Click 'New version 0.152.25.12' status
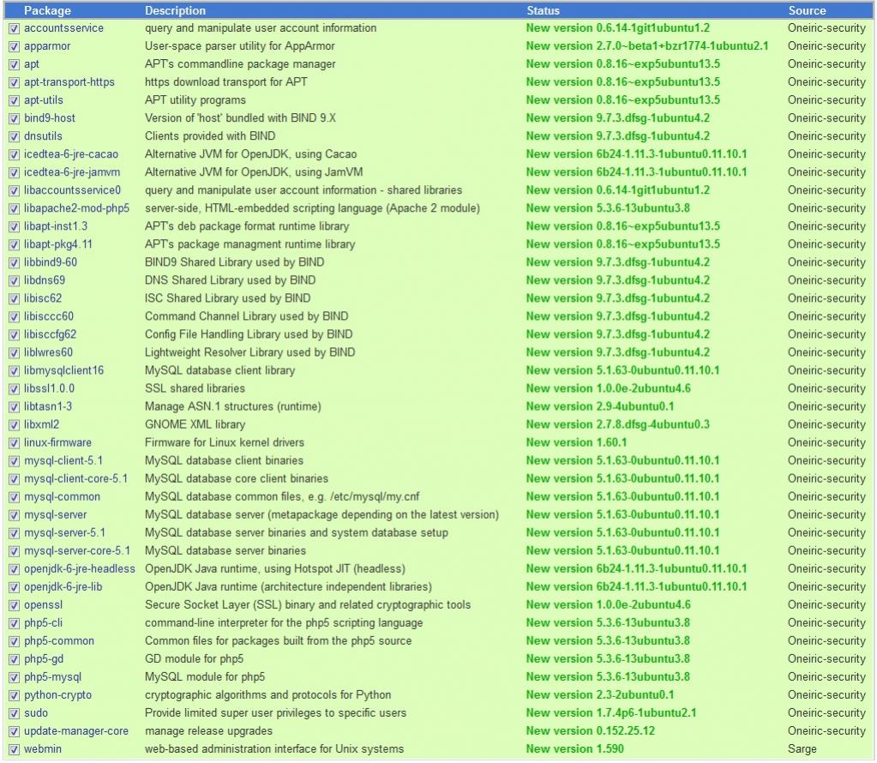877x763 pixels. pos(590,731)
